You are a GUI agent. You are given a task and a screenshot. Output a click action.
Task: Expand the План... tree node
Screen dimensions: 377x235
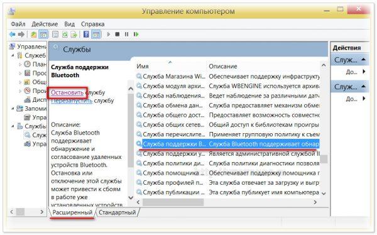[x=20, y=64]
